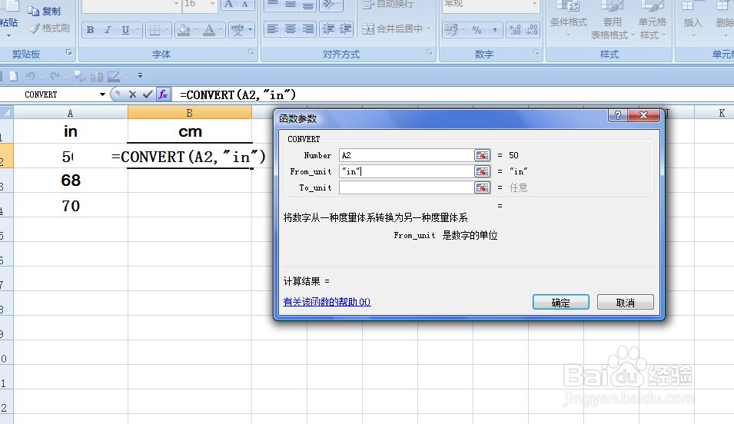
Task: Click the To_unit input field
Action: pos(407,187)
